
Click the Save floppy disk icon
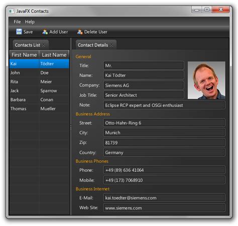(19, 32)
